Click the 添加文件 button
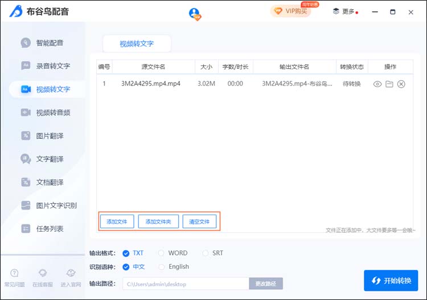 click(x=117, y=221)
